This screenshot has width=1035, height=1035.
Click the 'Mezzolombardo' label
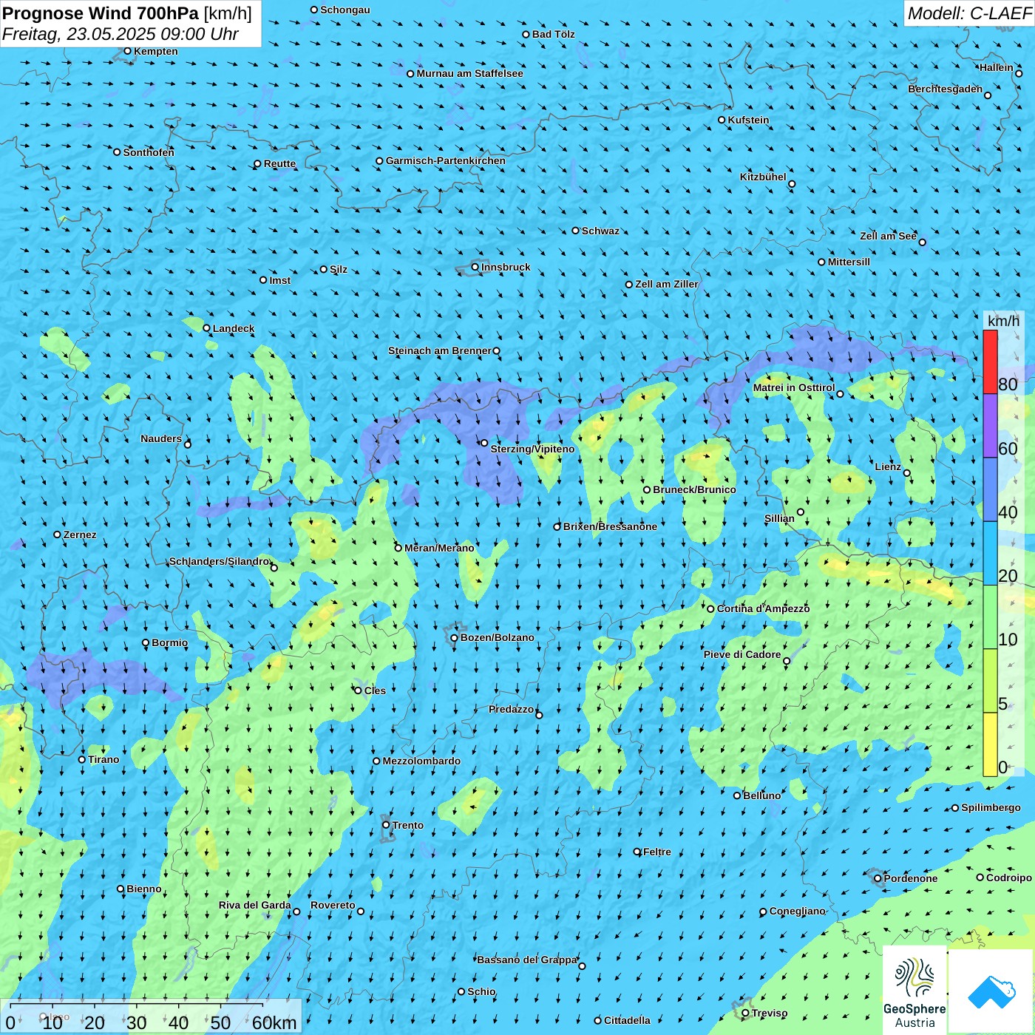[x=421, y=761]
